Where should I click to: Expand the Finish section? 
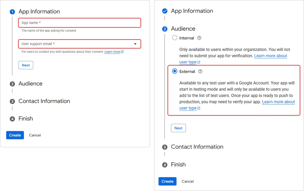[178, 164]
